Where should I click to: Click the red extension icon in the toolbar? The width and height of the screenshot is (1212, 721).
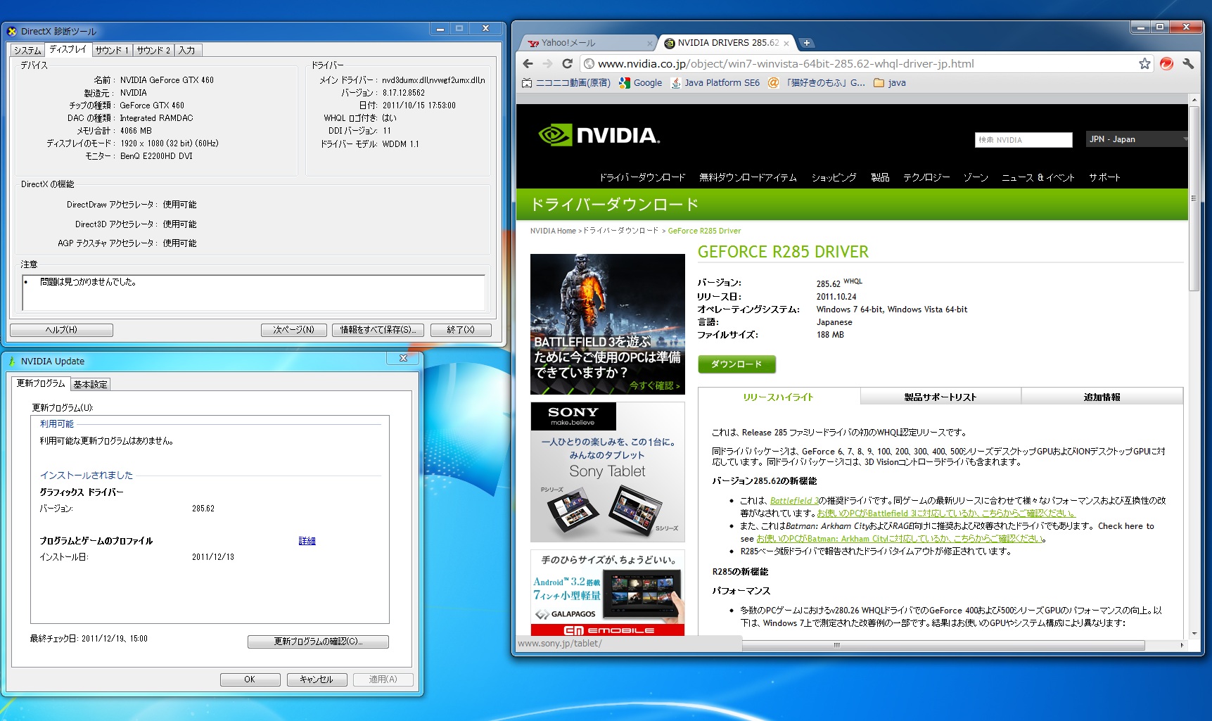(x=1166, y=64)
